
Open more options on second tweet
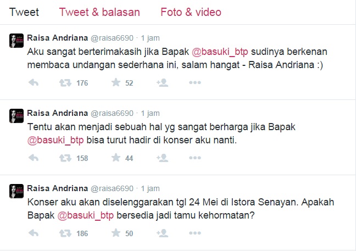click(195, 158)
